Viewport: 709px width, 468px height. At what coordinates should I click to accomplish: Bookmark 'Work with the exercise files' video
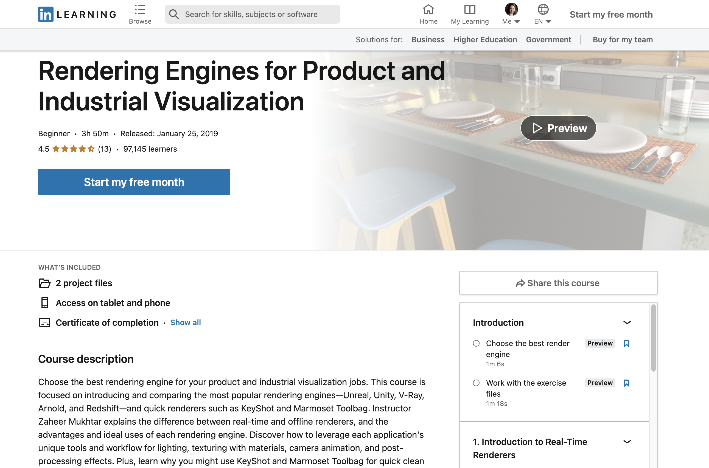[626, 383]
